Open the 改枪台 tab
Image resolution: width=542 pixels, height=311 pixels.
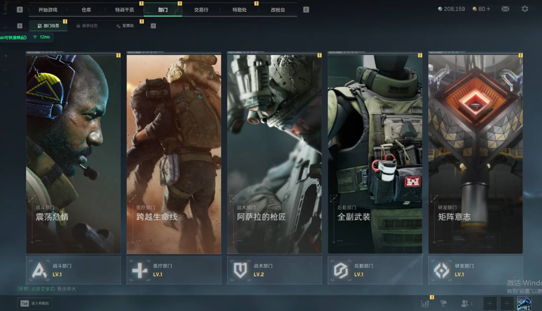pyautogui.click(x=278, y=10)
